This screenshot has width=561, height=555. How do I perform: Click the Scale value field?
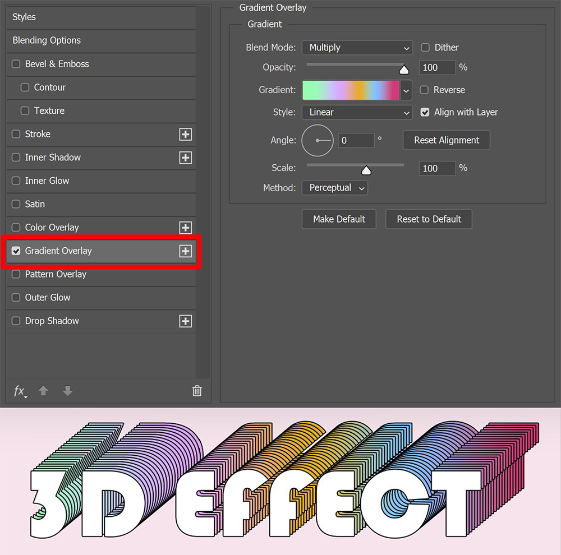pos(437,168)
